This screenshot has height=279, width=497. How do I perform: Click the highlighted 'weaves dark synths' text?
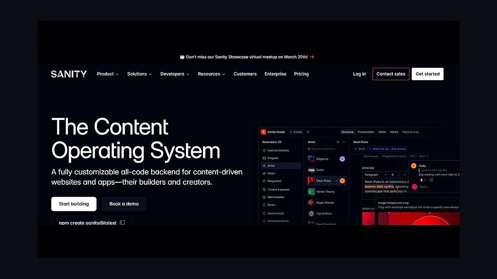click(x=379, y=186)
